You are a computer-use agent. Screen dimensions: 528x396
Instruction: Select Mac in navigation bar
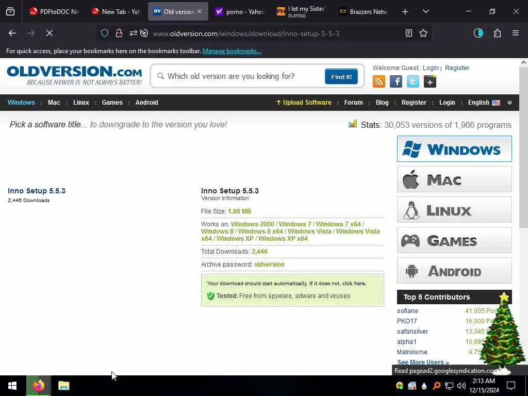(54, 103)
